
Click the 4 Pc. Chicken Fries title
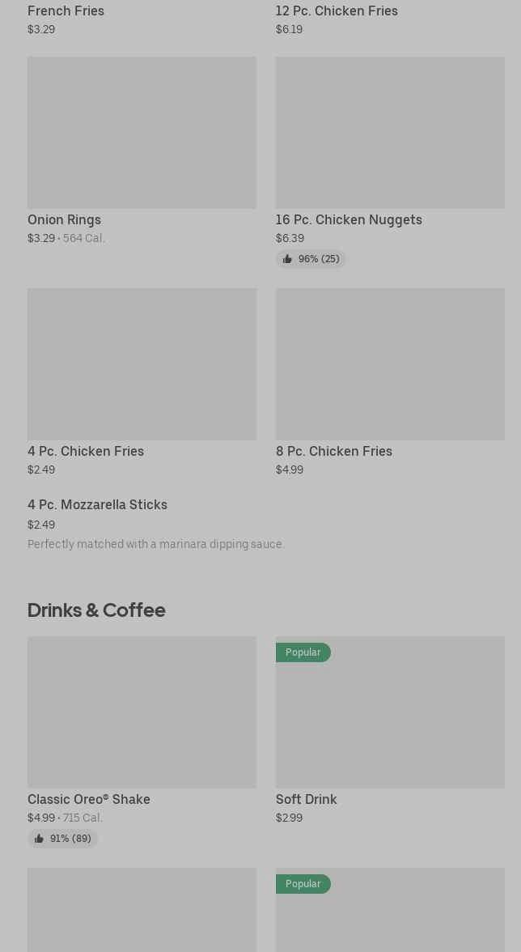pos(86,451)
